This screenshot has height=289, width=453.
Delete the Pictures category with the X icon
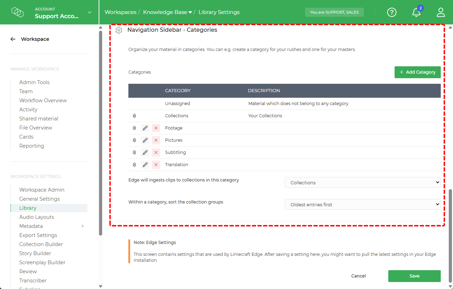click(x=156, y=140)
